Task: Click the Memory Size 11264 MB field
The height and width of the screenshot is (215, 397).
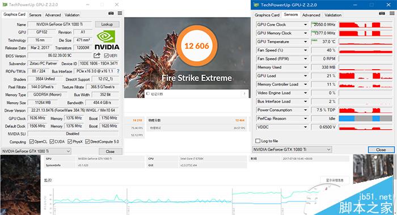Action: point(43,103)
